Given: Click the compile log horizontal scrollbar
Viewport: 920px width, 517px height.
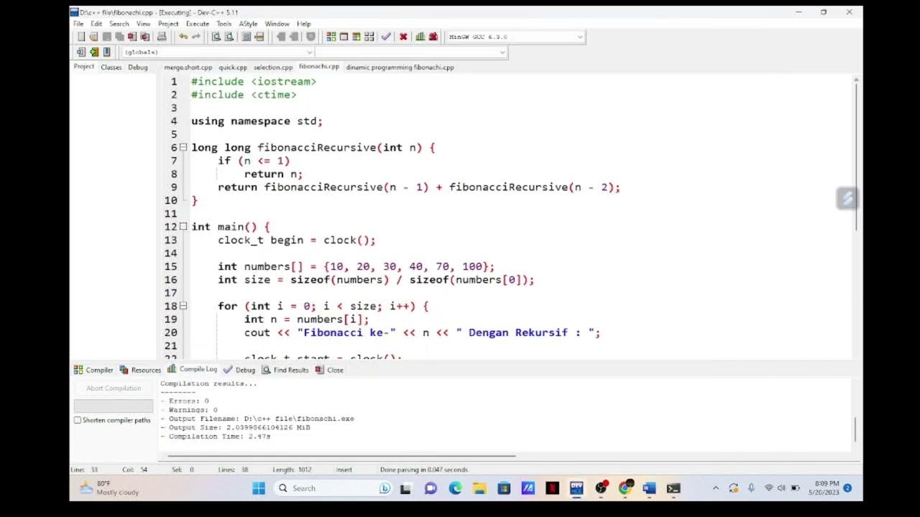Looking at the screenshot, I should point(341,455).
